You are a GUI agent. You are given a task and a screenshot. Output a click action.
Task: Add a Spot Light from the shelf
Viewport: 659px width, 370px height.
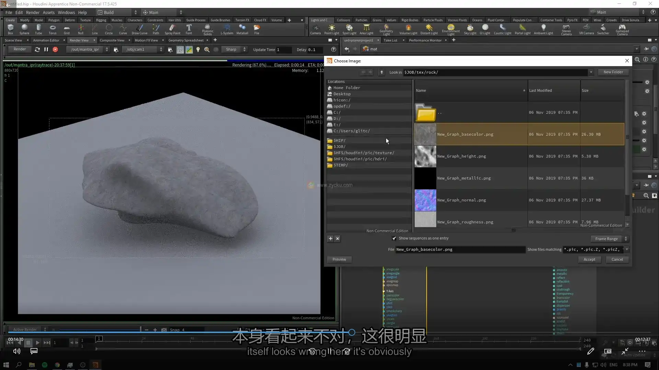pos(349,29)
